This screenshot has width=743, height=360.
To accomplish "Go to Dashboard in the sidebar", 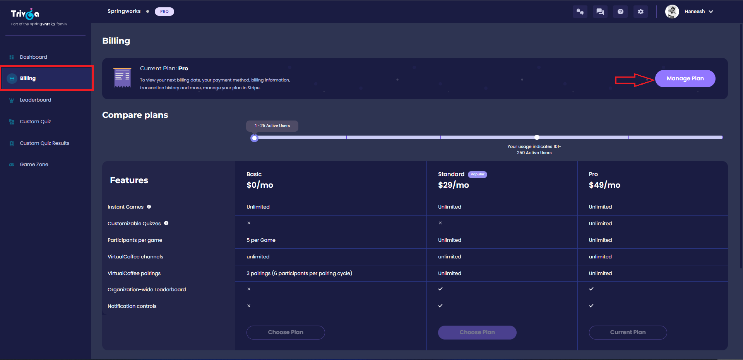I will tap(33, 57).
